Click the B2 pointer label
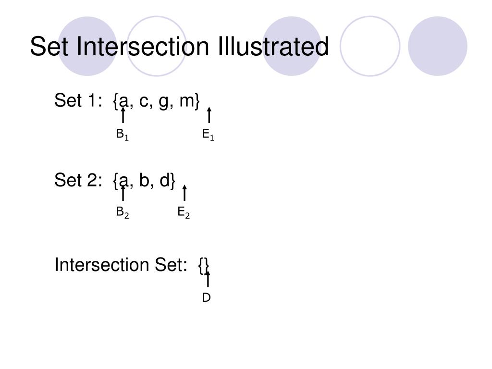 [122, 212]
